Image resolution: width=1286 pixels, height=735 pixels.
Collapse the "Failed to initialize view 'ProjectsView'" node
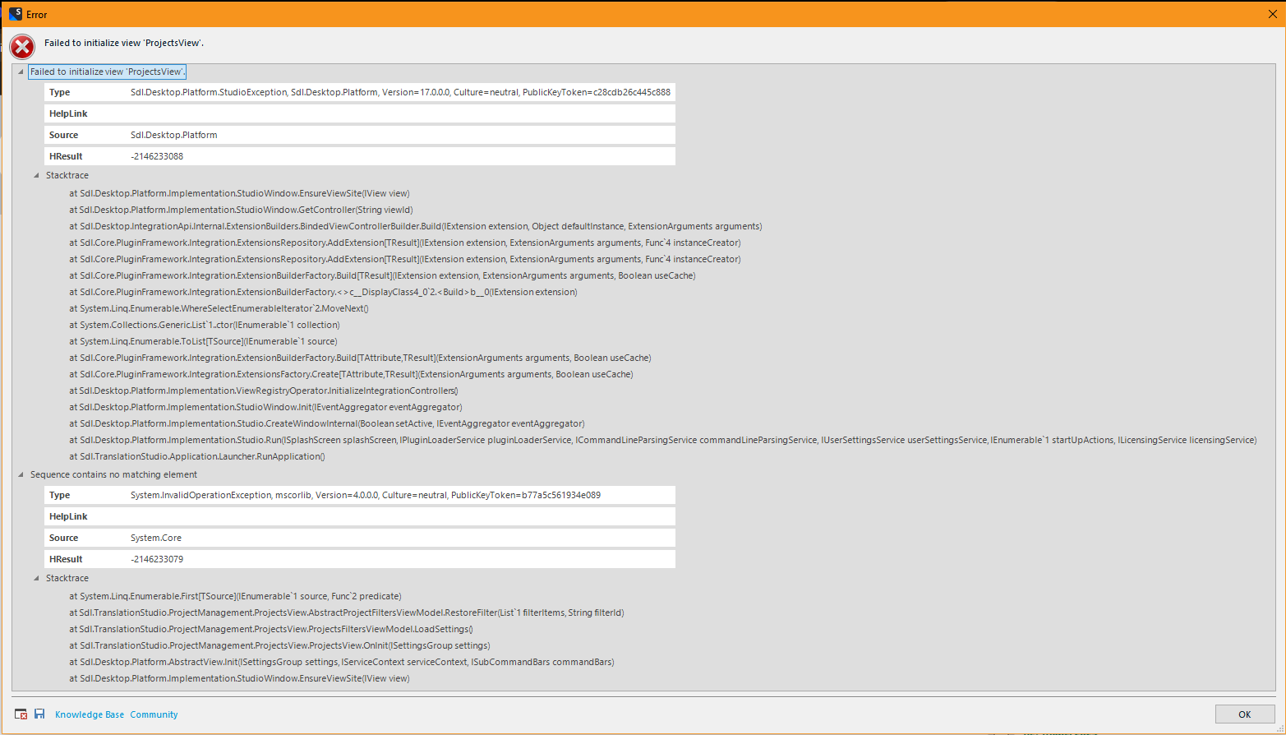pos(21,72)
